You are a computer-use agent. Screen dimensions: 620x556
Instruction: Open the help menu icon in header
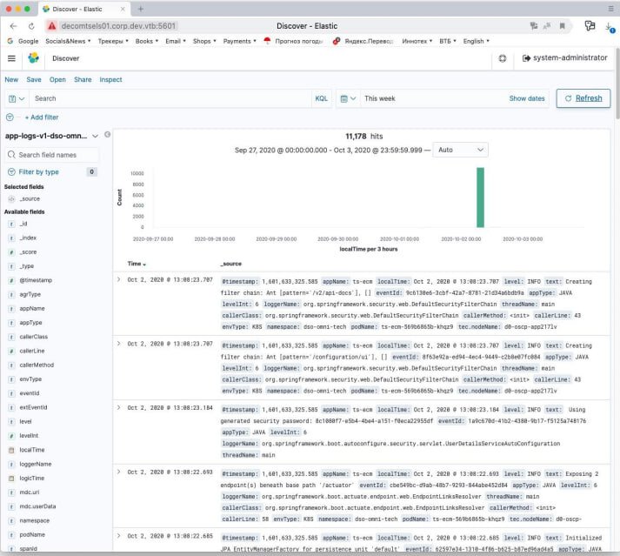502,58
